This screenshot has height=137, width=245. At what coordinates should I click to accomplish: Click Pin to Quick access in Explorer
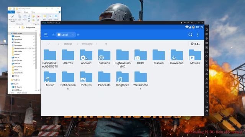coord(13,18)
